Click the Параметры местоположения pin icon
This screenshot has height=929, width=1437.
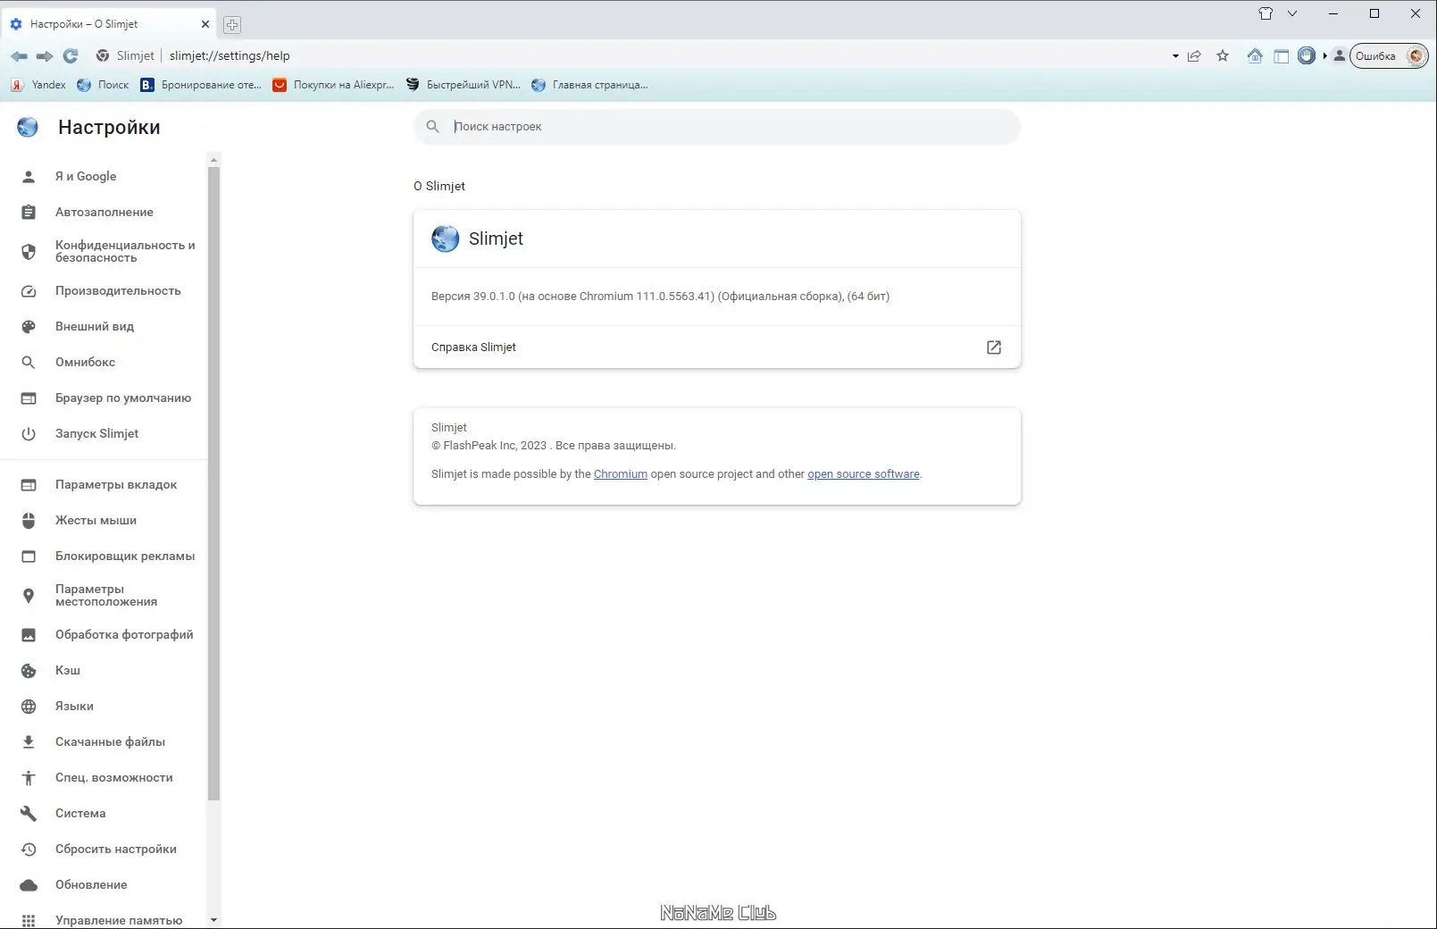tap(29, 596)
